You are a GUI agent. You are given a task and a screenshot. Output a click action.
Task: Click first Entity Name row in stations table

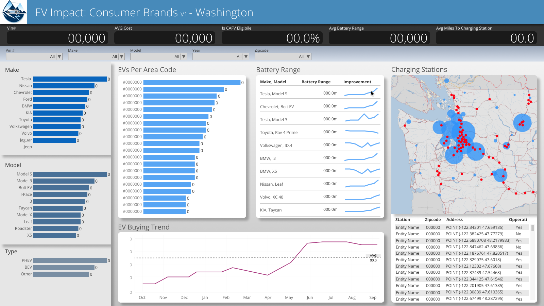coord(407,227)
